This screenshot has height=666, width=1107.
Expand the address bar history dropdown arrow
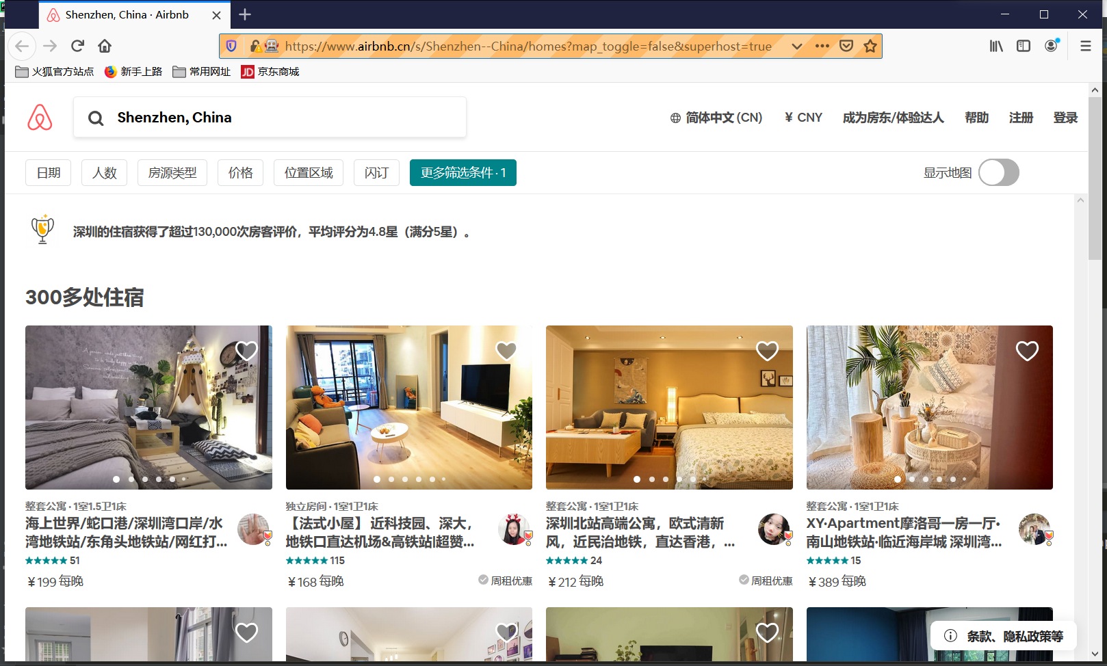click(x=796, y=46)
